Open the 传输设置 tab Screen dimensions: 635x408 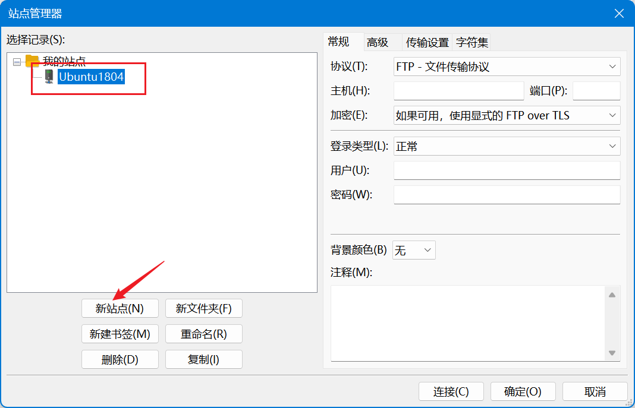(427, 42)
